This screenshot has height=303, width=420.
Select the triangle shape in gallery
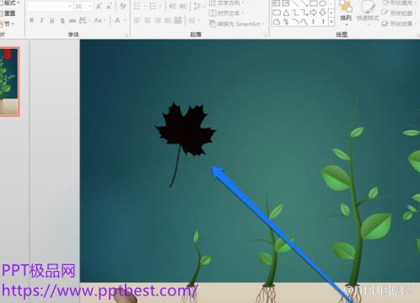(x=286, y=13)
